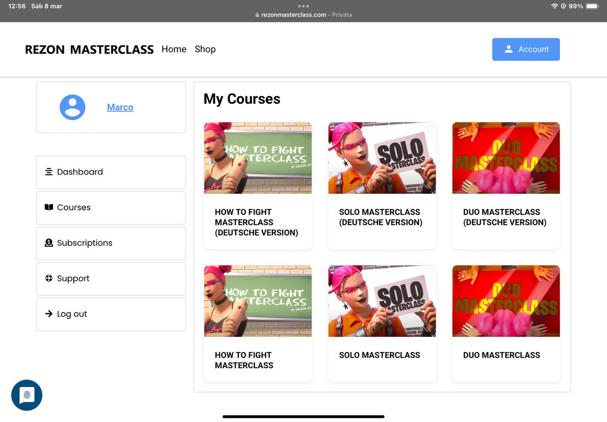Click the Log out option
The image size is (607, 422).
[111, 314]
